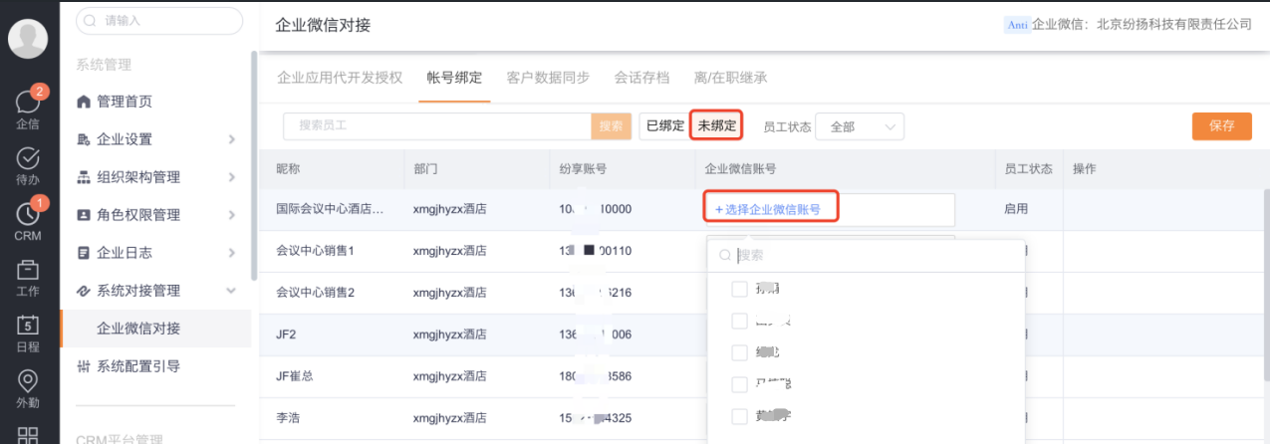Switch to 帐号绑定 tab
This screenshot has height=444, width=1270.
pos(454,78)
